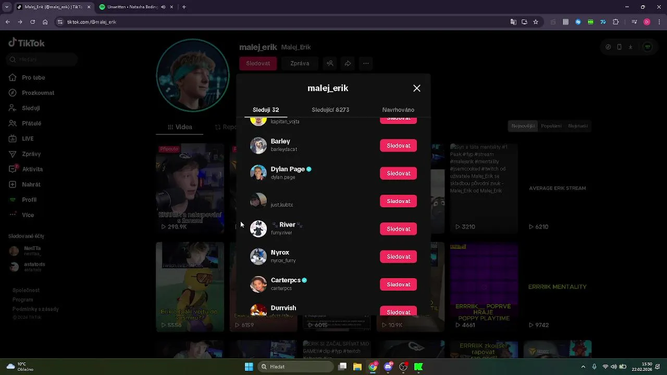
Task: Open the followed account NesTTa
Action: 27,251
